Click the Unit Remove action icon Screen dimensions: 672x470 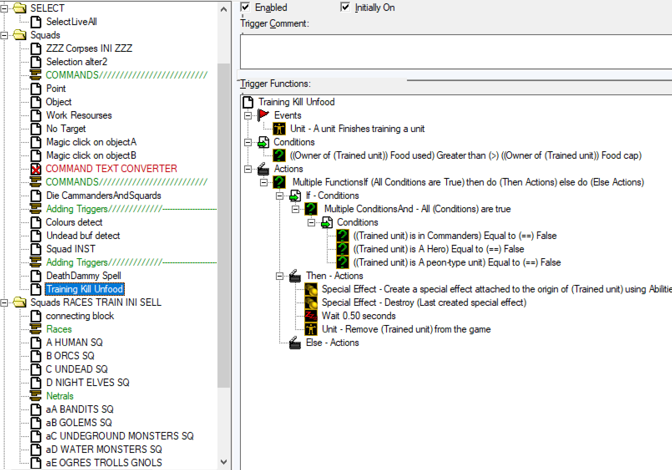pyautogui.click(x=311, y=329)
